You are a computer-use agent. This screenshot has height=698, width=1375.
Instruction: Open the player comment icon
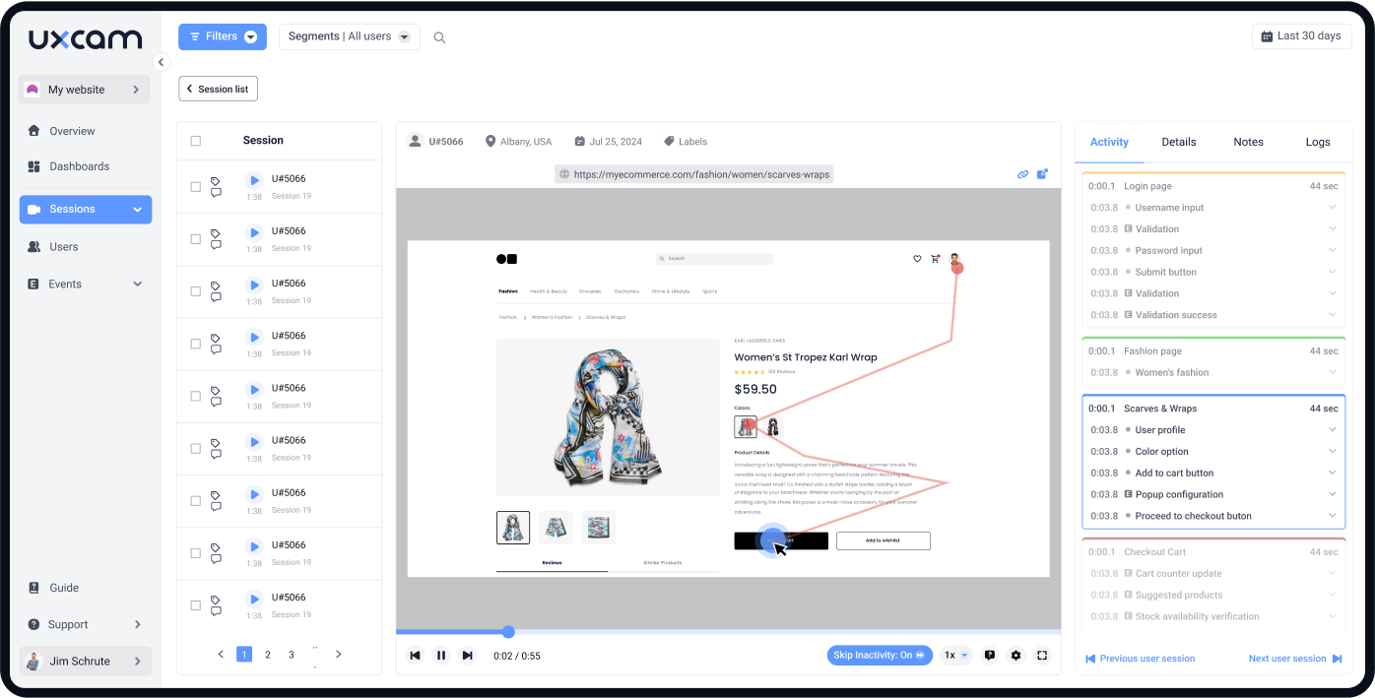coord(989,655)
